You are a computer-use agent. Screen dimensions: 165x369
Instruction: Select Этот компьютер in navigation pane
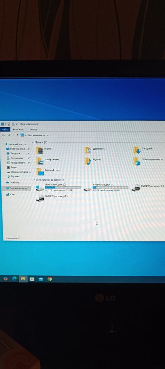pyautogui.click(x=16, y=188)
